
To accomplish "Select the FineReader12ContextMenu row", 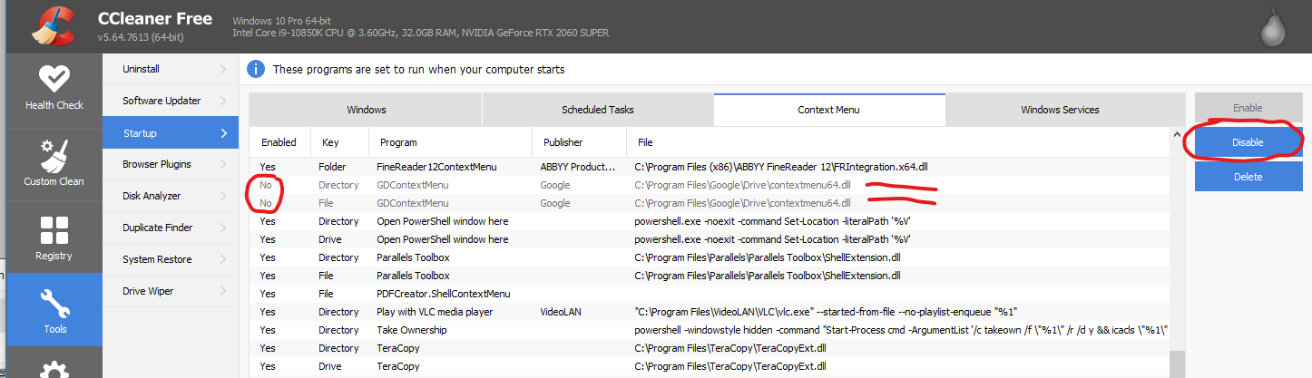I will coord(710,167).
